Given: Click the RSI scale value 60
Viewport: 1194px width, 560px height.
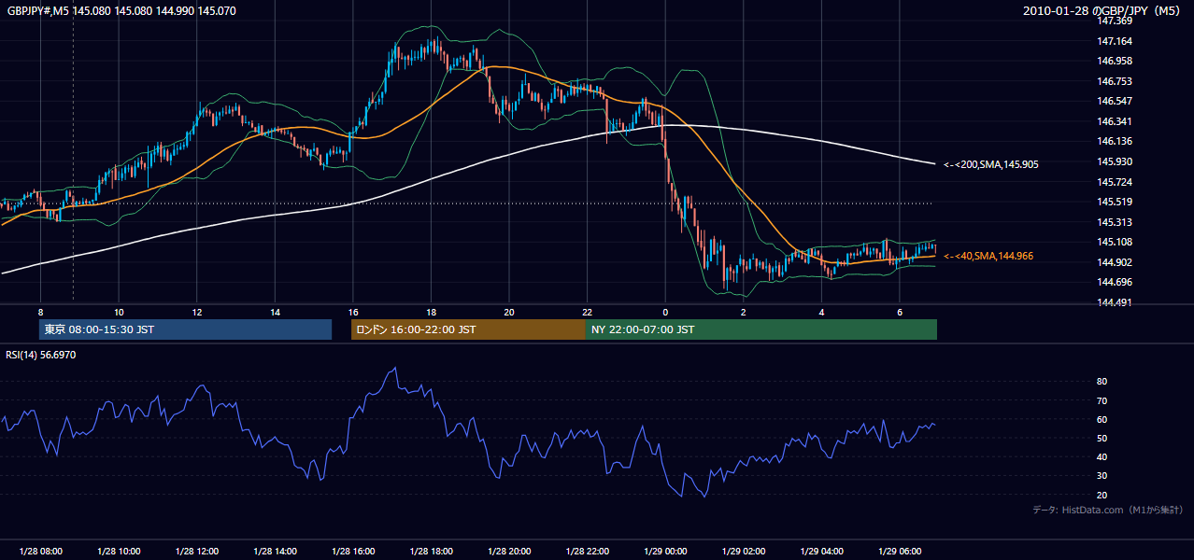Looking at the screenshot, I should [1102, 419].
